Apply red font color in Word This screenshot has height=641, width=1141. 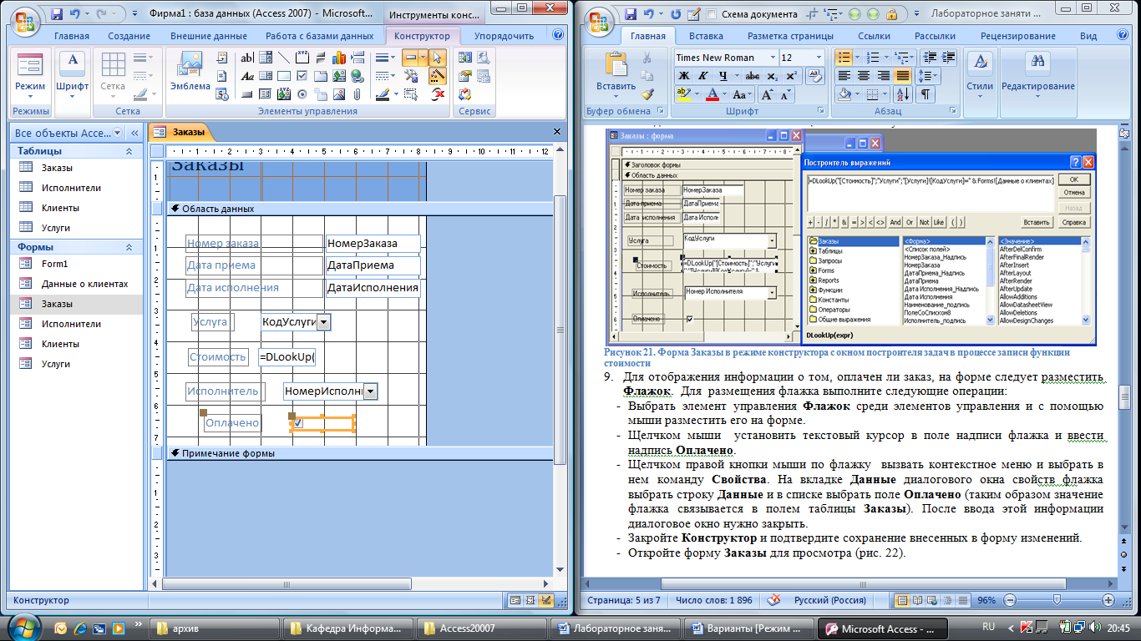(712, 94)
